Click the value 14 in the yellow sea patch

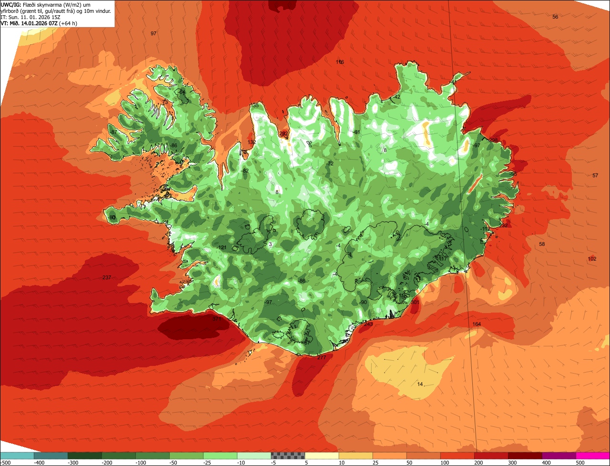(420, 385)
